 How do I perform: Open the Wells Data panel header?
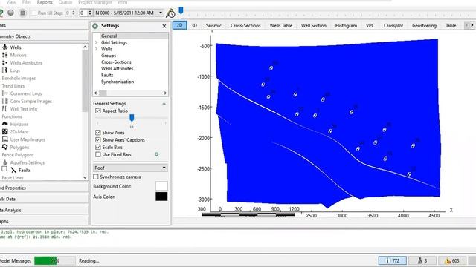(44, 199)
